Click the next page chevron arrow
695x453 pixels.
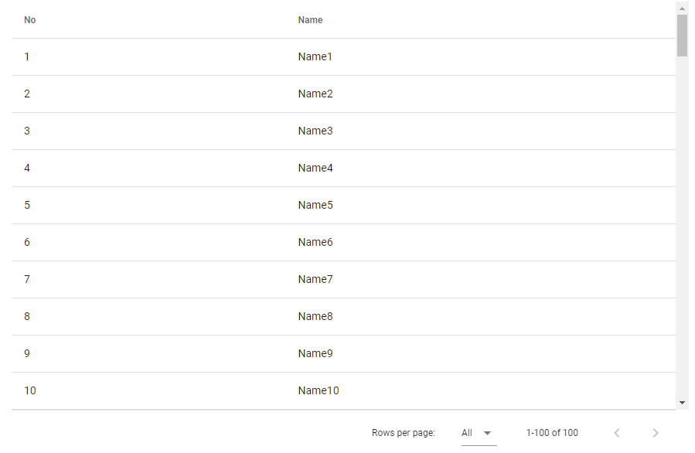click(x=656, y=433)
